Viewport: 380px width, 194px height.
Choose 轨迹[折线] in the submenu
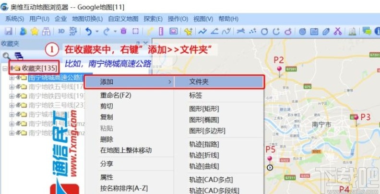tap(204, 155)
